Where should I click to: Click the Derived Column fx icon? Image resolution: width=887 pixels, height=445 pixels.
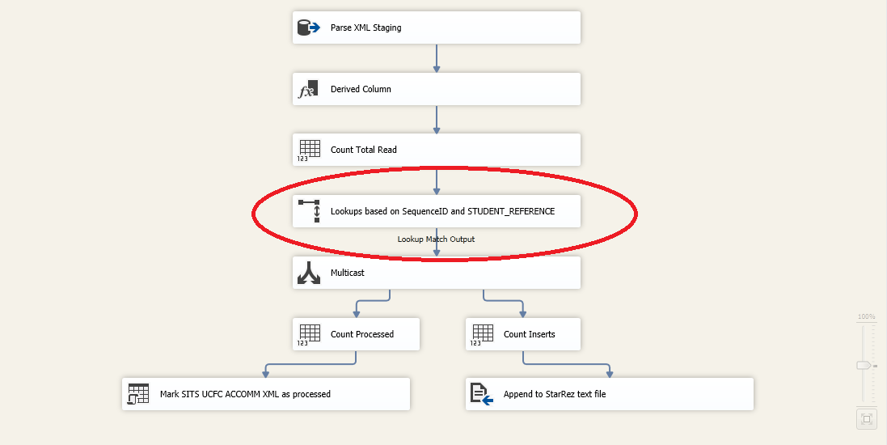point(309,90)
